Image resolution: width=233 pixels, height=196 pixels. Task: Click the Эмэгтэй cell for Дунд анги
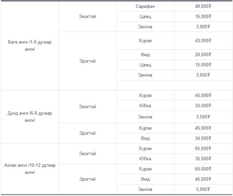[x=87, y=107]
